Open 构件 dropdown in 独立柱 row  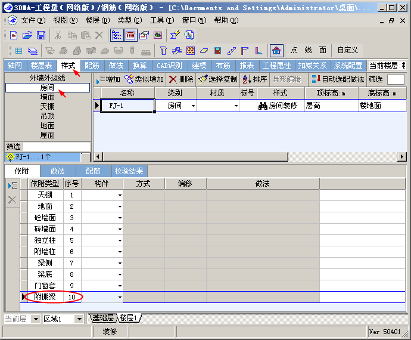pos(120,240)
